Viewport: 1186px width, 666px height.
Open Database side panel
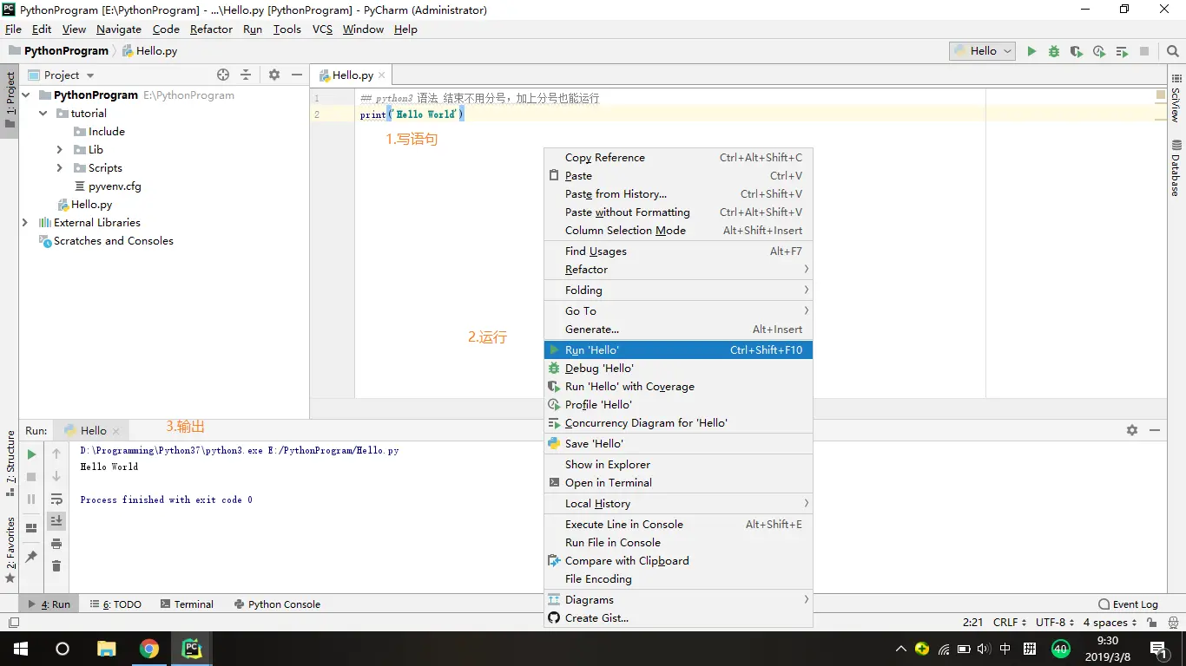(x=1176, y=167)
